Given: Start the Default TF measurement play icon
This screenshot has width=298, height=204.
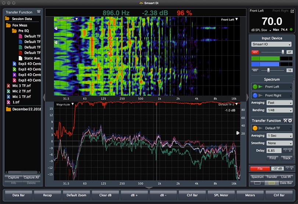Looking at the screenshot, I should (260, 128).
